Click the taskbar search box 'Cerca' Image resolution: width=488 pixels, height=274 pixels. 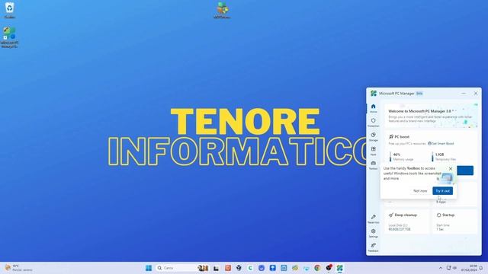(182, 268)
